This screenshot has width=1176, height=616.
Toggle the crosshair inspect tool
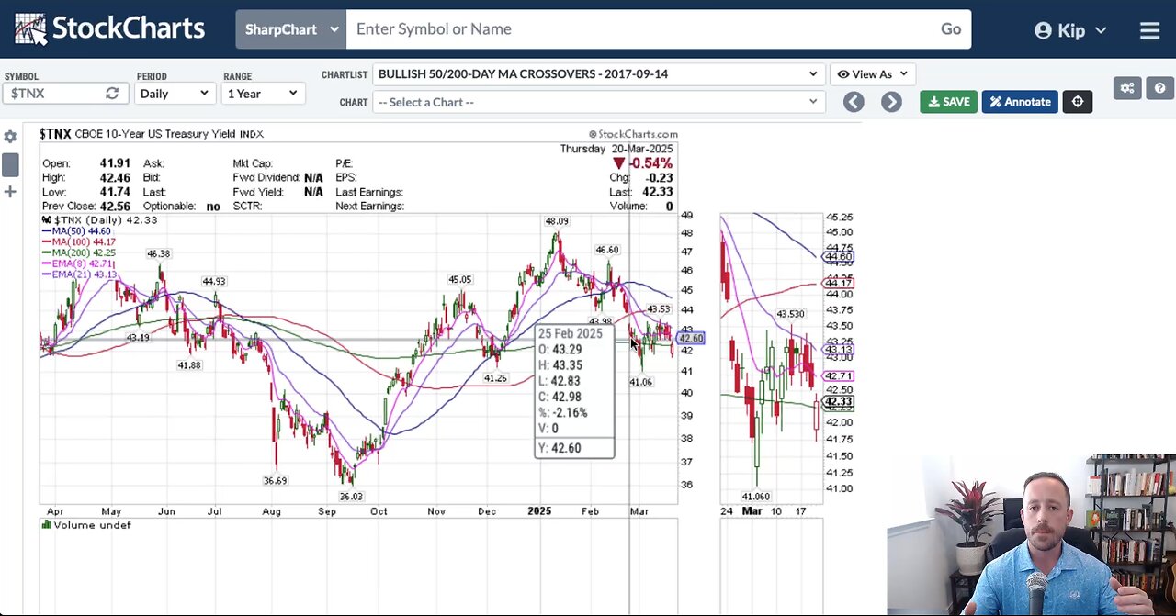click(1078, 102)
